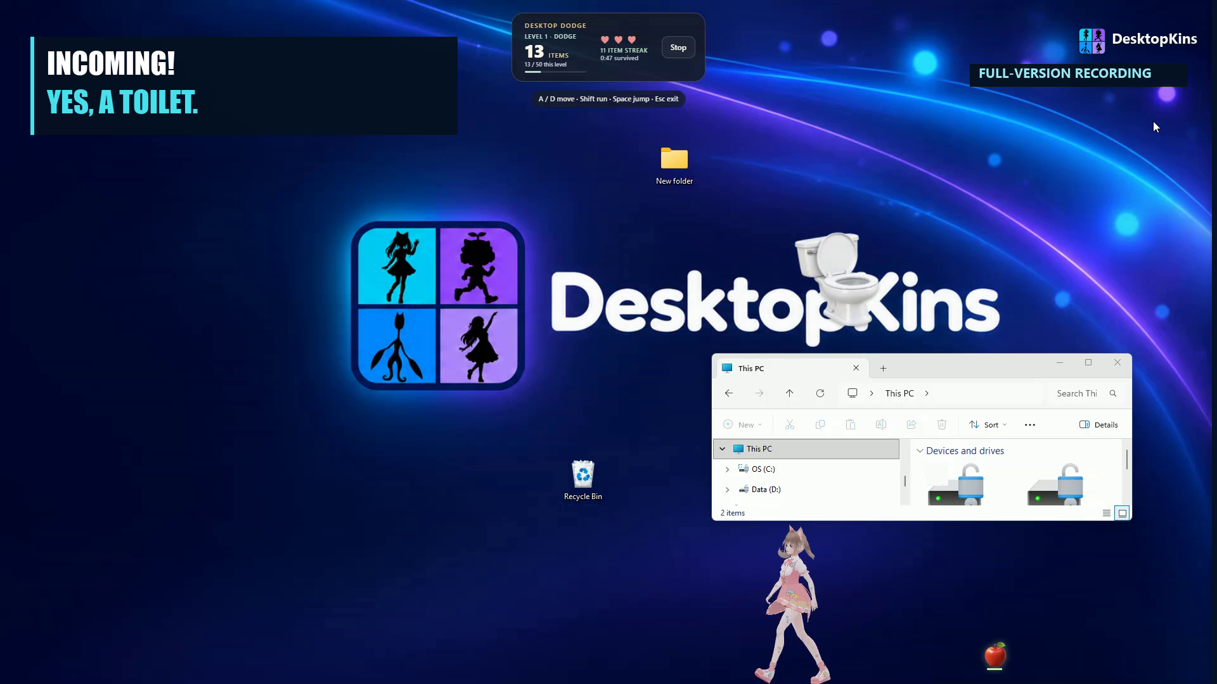This screenshot has height=684, width=1217.
Task: Open the New folder desktop icon
Action: click(674, 166)
